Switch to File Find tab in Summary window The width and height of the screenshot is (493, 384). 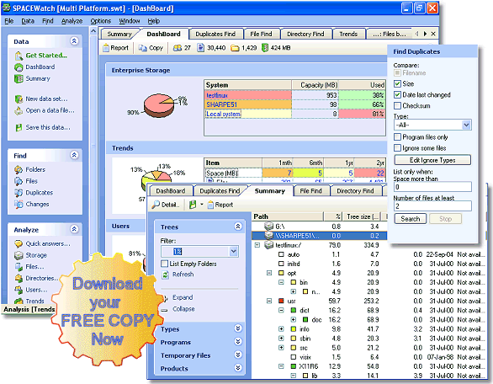click(311, 191)
